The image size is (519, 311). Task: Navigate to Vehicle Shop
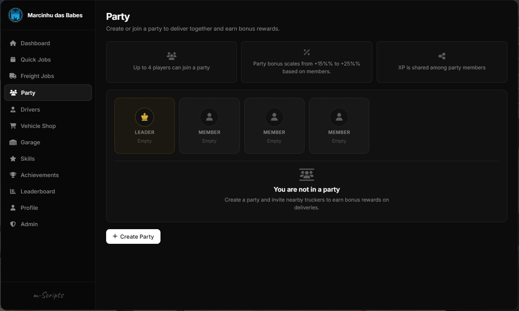click(48, 126)
